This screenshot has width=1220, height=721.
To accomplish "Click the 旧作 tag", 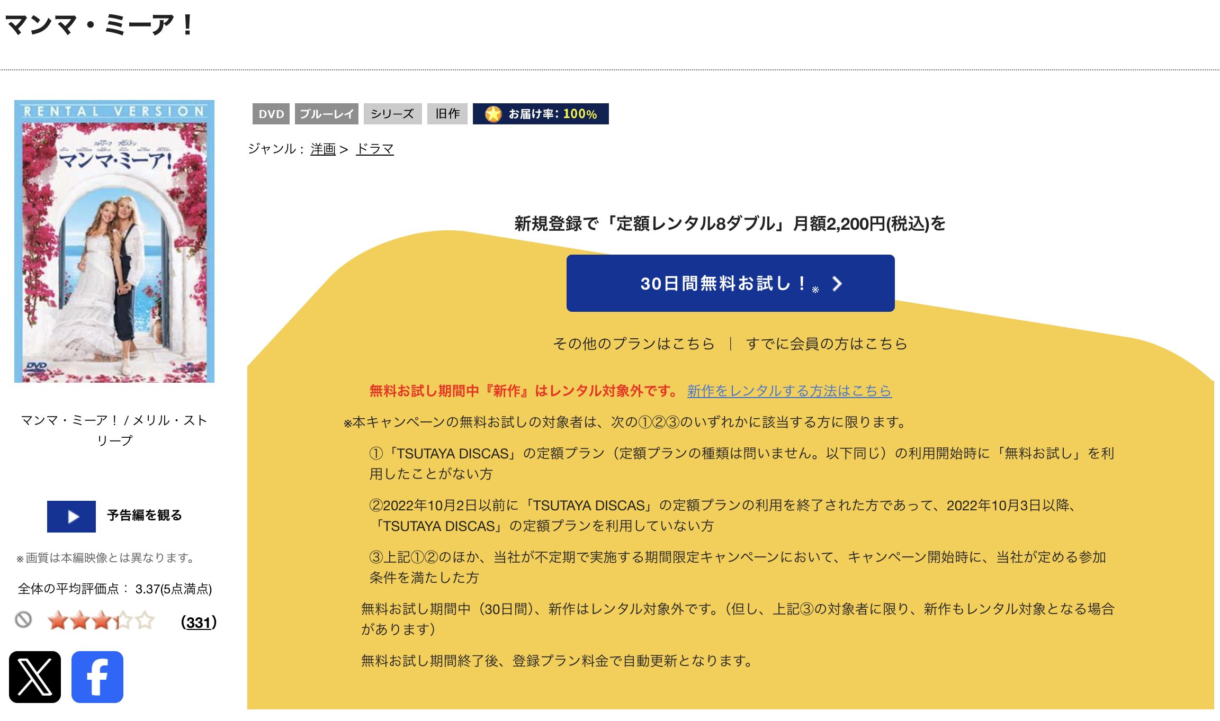I will point(447,114).
